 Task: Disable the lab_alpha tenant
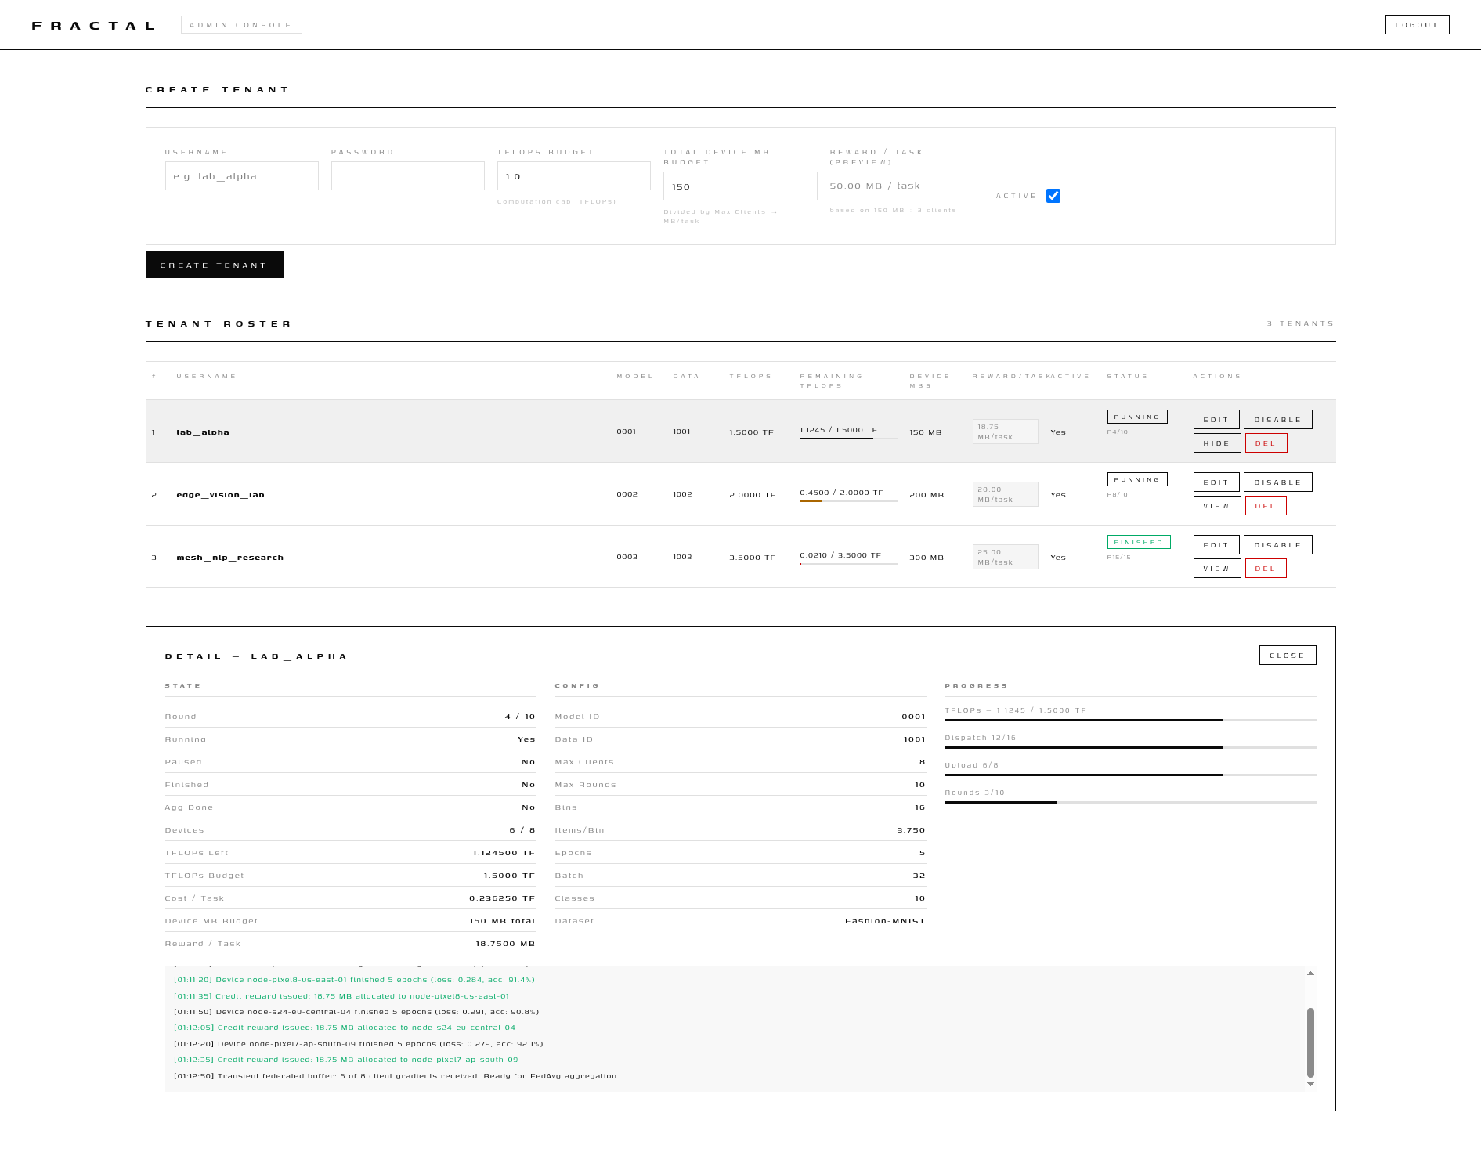(x=1278, y=420)
